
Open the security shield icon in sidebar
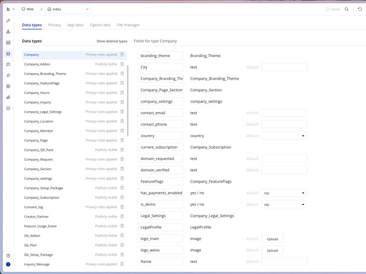coord(8,109)
